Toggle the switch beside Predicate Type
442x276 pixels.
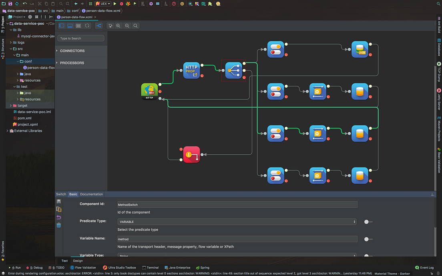click(x=367, y=222)
